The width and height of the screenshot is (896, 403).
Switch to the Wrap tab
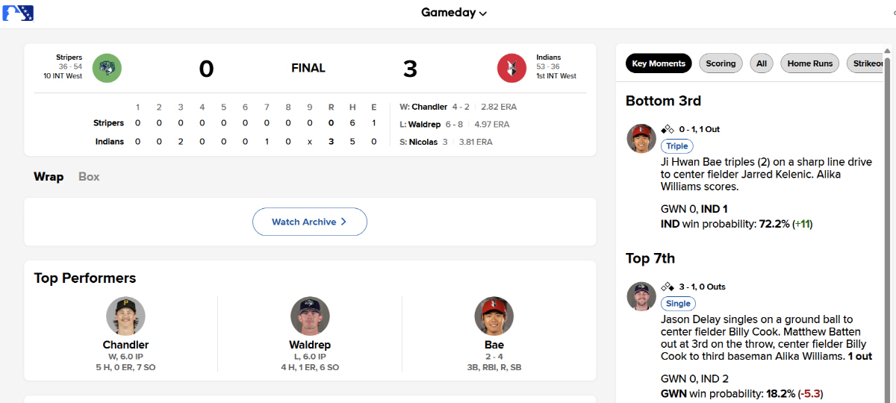49,177
